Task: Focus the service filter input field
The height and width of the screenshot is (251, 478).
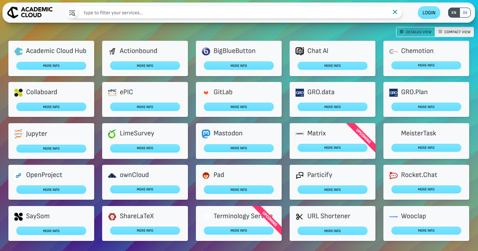Action: (x=236, y=13)
